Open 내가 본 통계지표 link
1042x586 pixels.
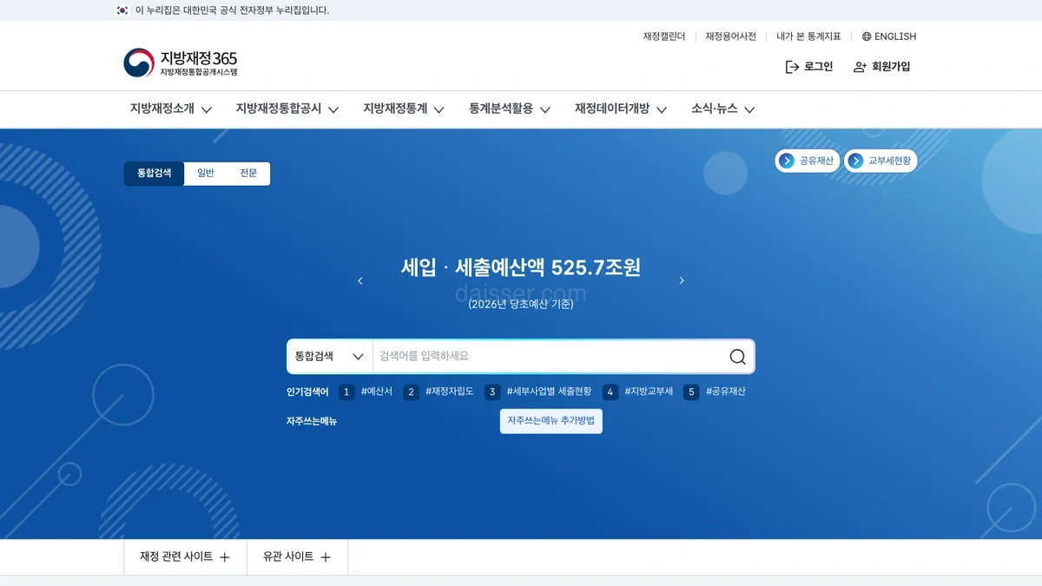click(809, 36)
